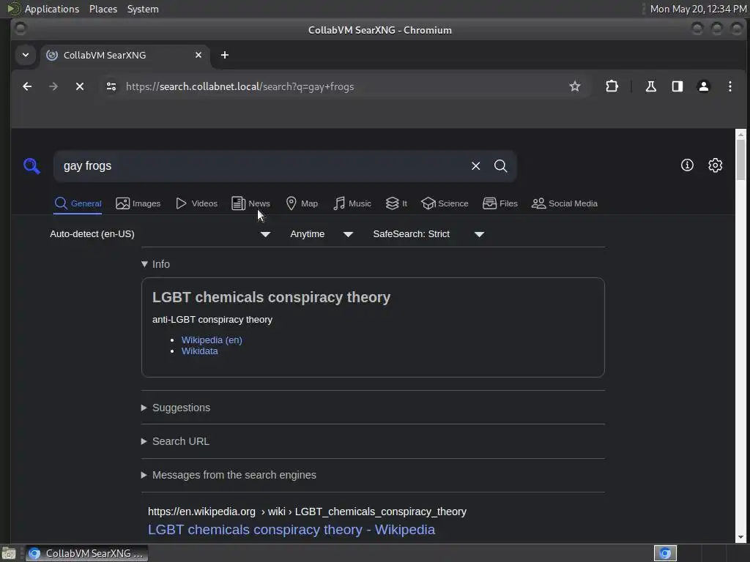Bookmark this page with star icon
Viewport: 750px width, 562px height.
point(574,86)
